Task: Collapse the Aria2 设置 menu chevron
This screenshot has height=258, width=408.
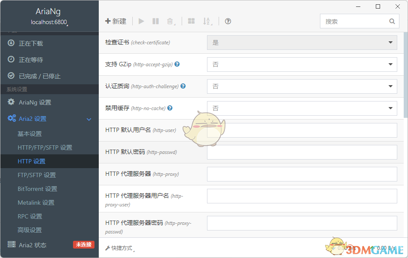Action: click(x=89, y=120)
